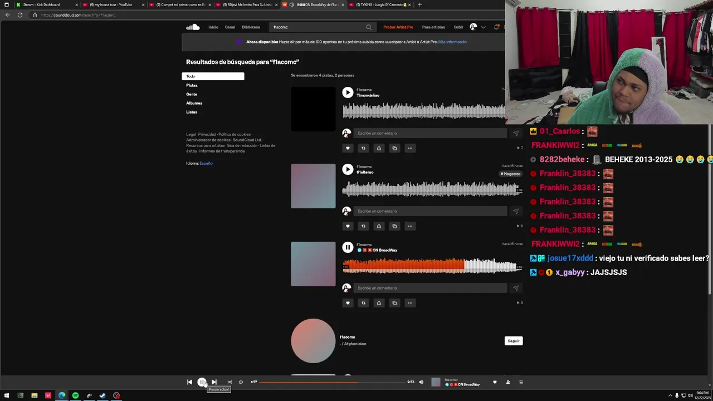Select the Gente filter
The height and width of the screenshot is (401, 713).
(192, 94)
